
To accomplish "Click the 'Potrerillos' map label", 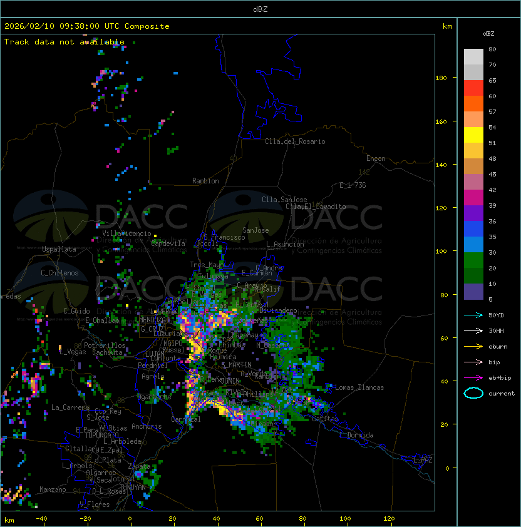I will [x=105, y=345].
